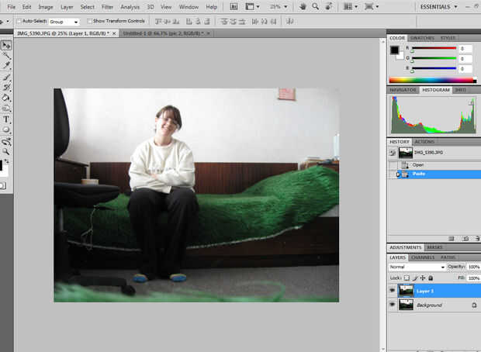Select the Open history state
Image resolution: width=481 pixels, height=352 pixels.
pyautogui.click(x=418, y=164)
